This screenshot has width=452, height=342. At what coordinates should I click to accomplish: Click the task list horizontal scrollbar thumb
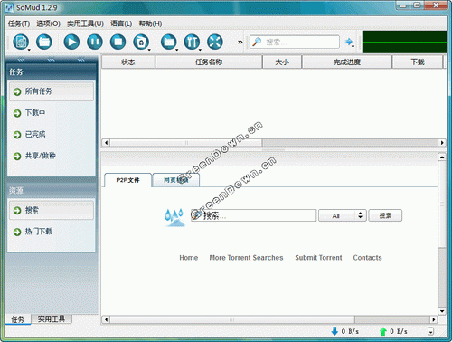click(185, 142)
